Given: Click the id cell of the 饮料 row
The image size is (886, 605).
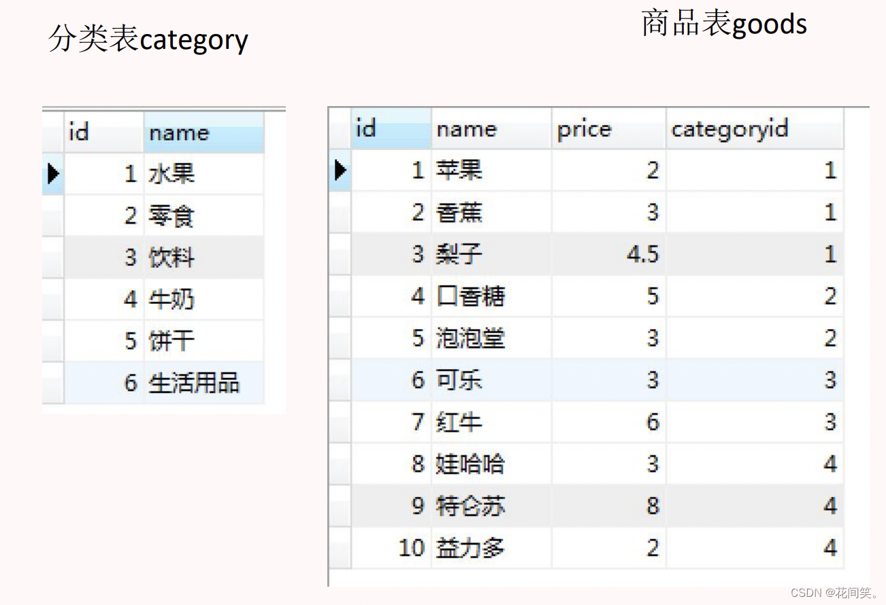Looking at the screenshot, I should click(x=104, y=258).
